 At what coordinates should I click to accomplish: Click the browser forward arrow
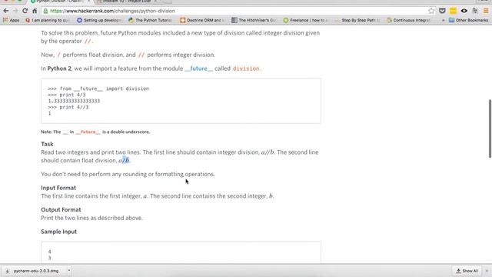click(15, 11)
